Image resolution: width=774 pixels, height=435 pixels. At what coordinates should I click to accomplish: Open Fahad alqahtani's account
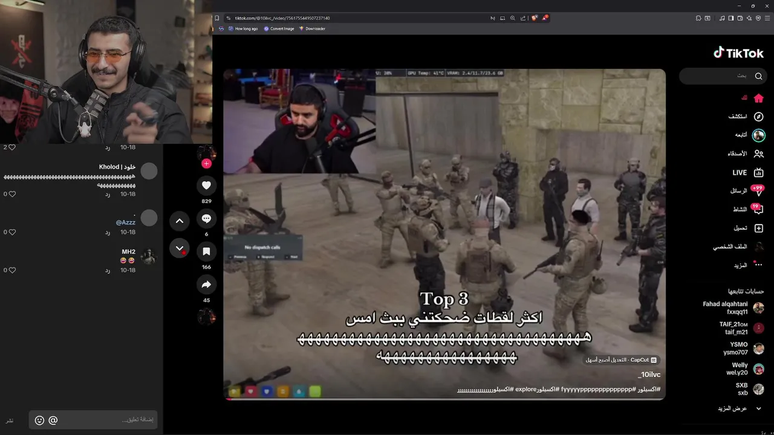[x=733, y=308]
